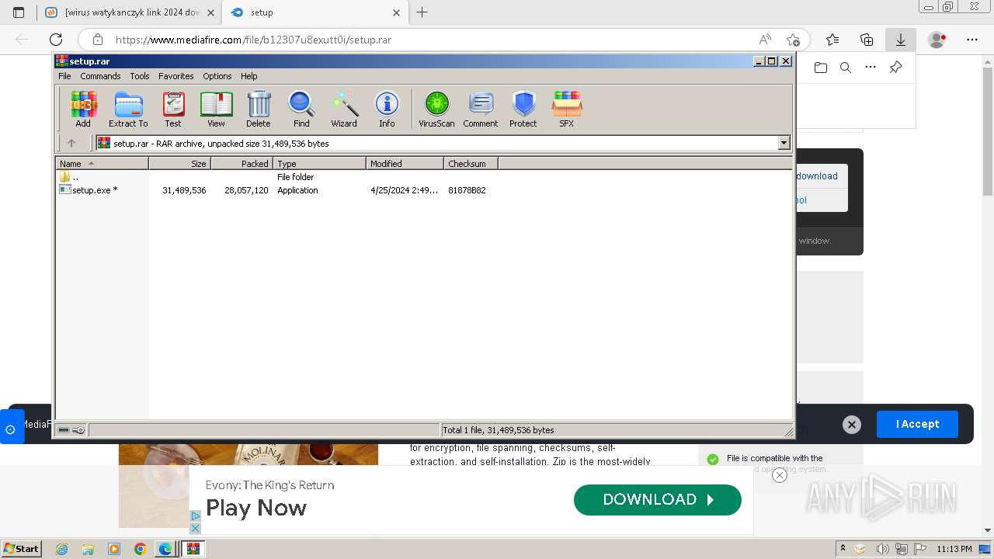994x559 pixels.
Task: Open the Help menu
Action: (x=248, y=76)
